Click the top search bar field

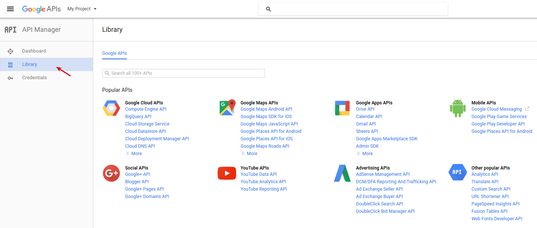353,9
